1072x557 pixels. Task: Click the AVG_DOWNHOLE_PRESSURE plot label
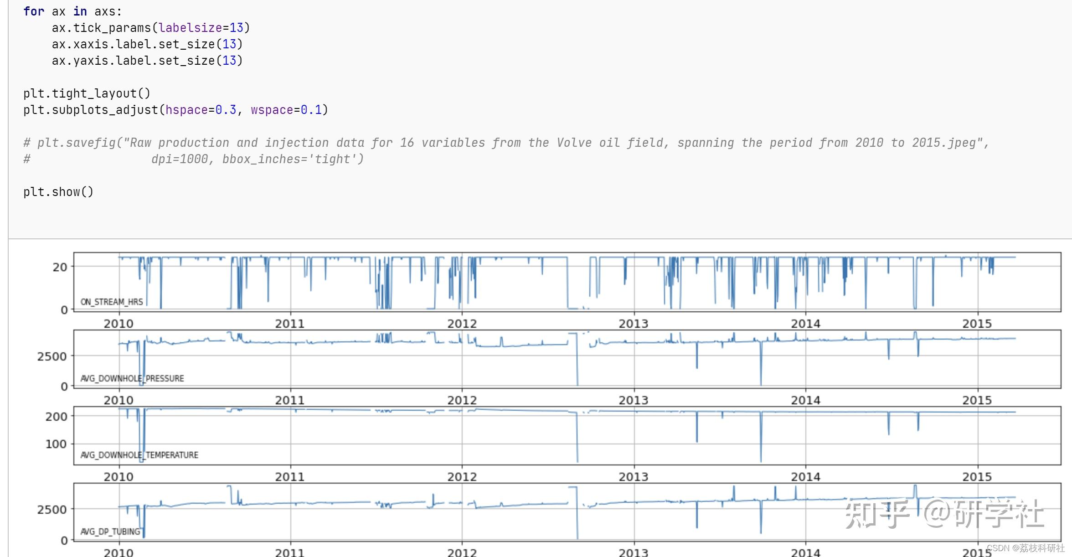tap(132, 378)
